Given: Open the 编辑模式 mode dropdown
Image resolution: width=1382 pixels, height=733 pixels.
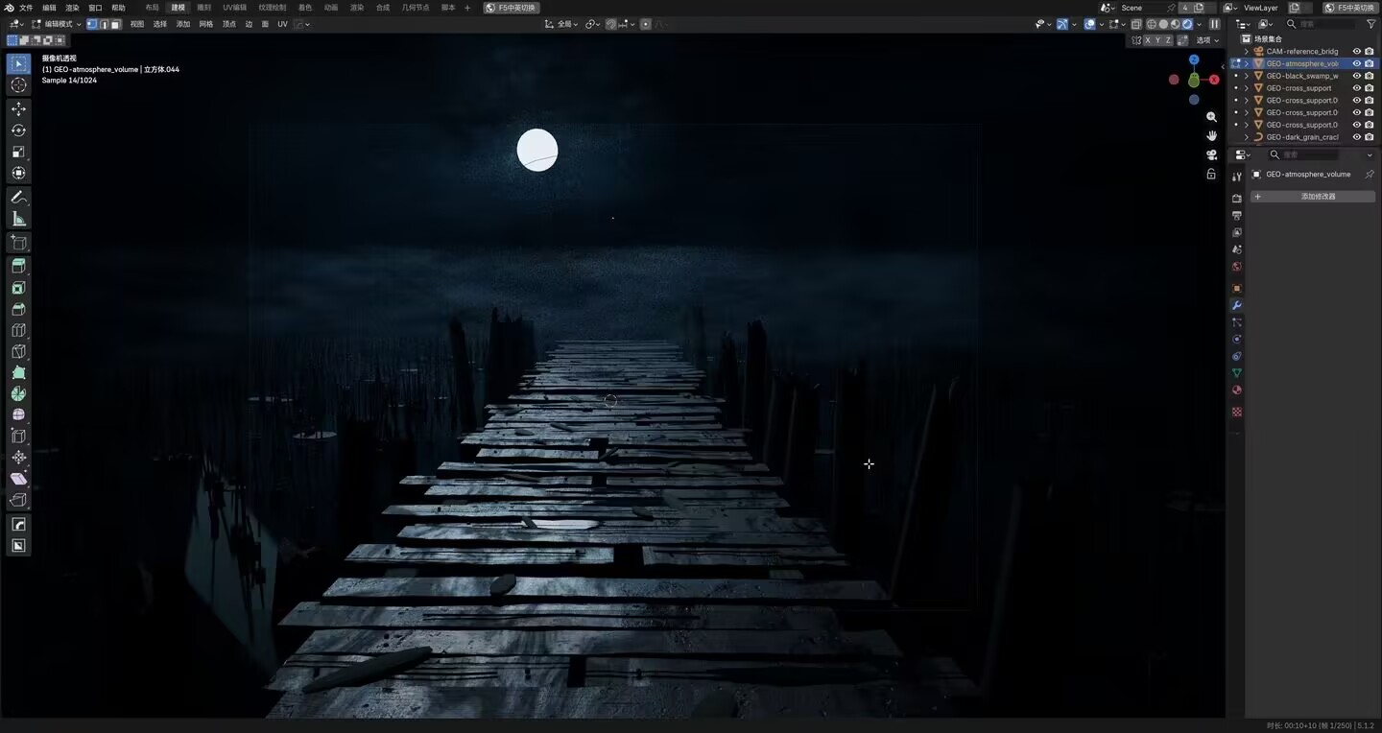Looking at the screenshot, I should (x=57, y=24).
